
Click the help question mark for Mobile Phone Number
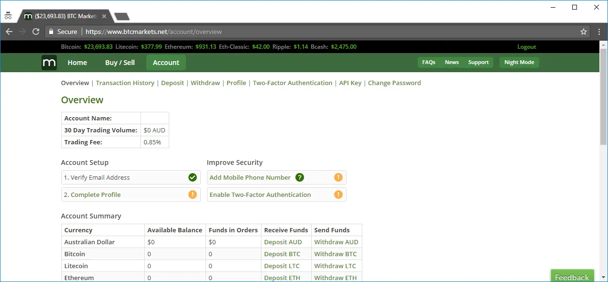point(300,177)
